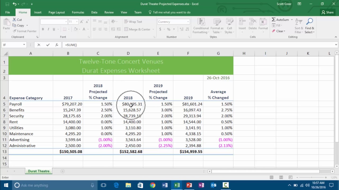
Task: Switch to the Page Layout tab
Action: 56,12
